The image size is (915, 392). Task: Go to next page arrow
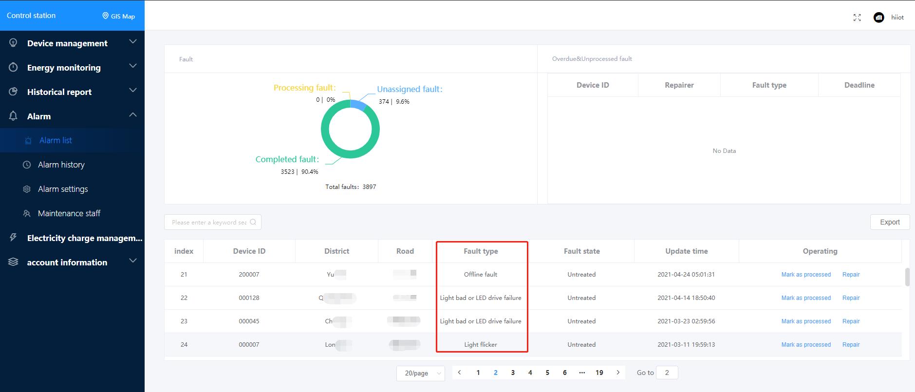pos(618,373)
